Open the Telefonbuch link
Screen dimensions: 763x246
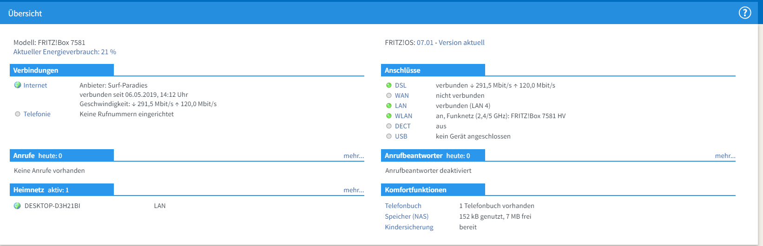point(403,206)
